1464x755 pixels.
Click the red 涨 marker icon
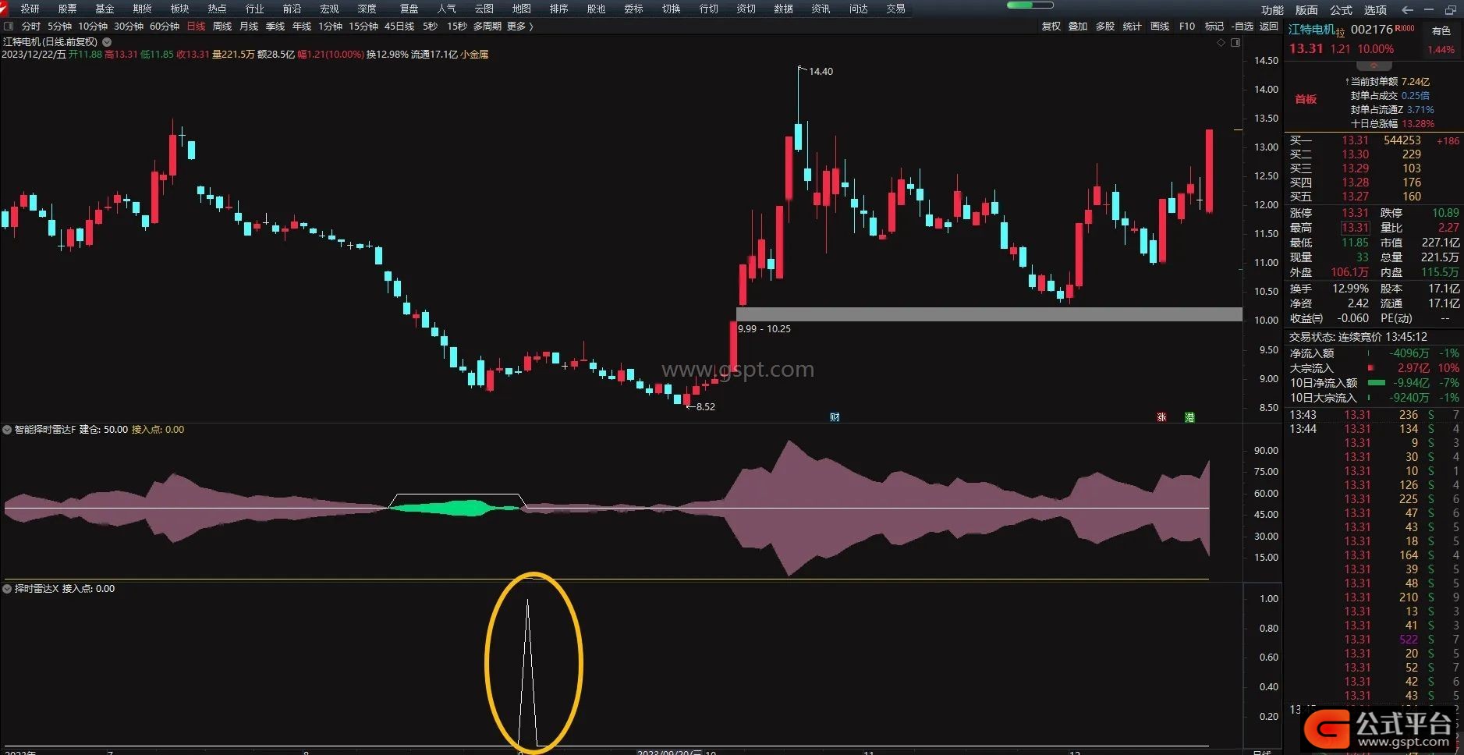tap(1161, 417)
